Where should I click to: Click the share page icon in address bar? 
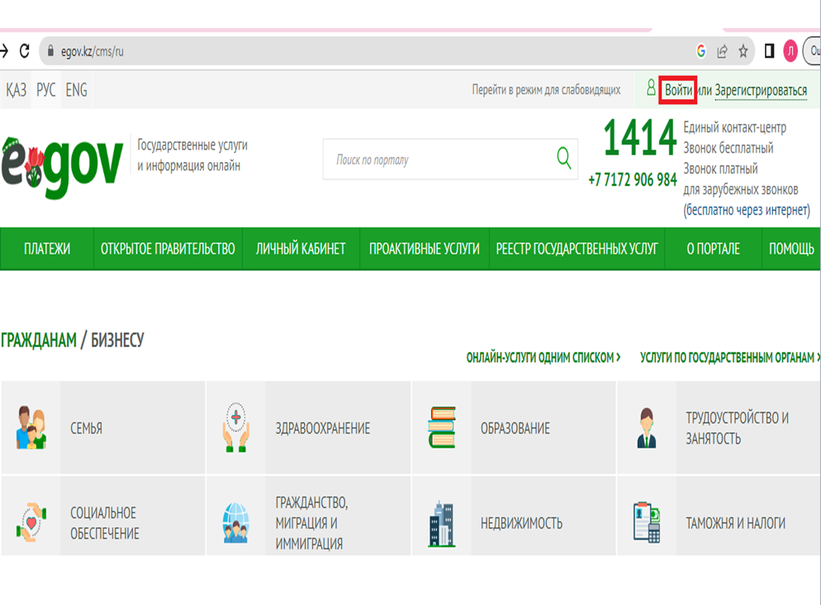(x=722, y=50)
